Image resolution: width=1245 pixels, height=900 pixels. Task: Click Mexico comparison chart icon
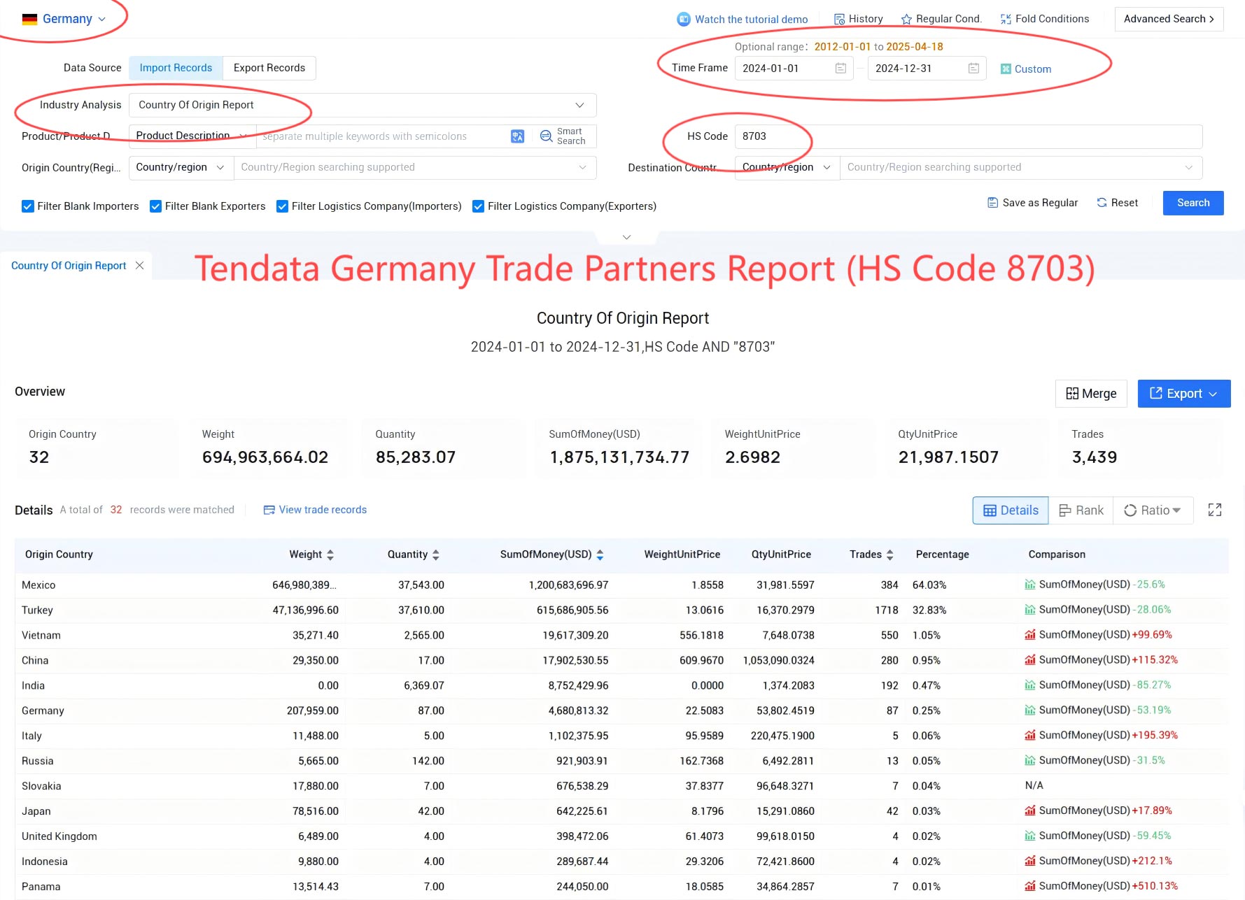[x=1030, y=585]
